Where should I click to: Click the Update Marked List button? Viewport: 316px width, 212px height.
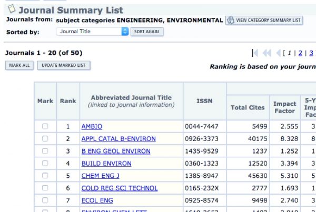click(63, 65)
